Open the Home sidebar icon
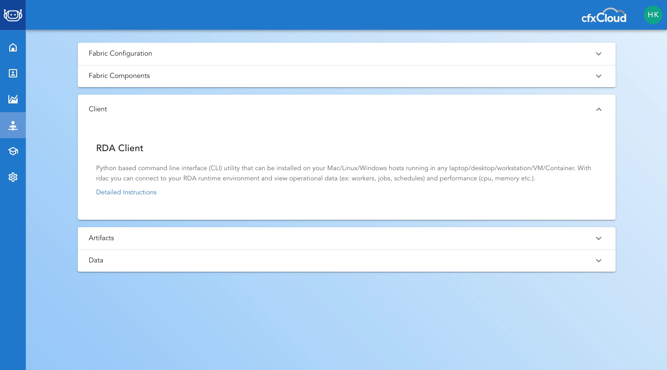Screen dimensions: 667x370 [x=13, y=47]
